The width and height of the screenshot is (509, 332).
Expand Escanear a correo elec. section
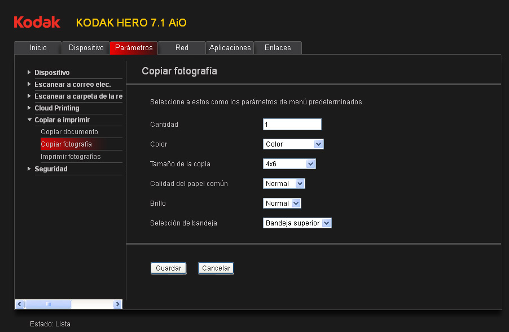pyautogui.click(x=29, y=85)
